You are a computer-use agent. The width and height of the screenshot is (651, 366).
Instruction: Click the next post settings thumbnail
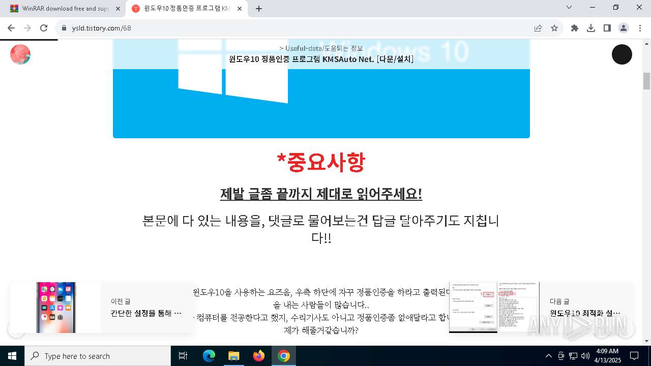494,308
